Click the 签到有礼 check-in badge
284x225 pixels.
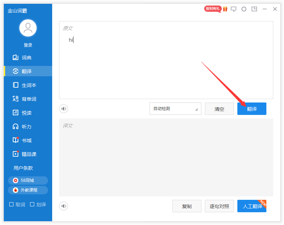coord(212,9)
